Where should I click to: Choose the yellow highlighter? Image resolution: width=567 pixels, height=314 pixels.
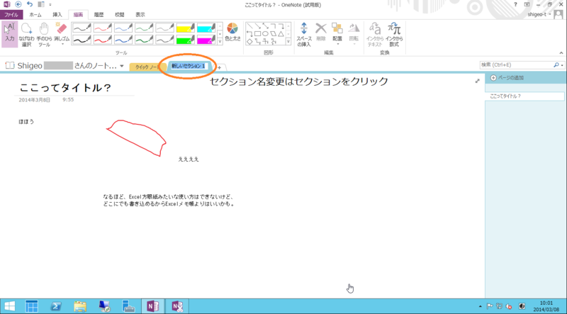[186, 28]
